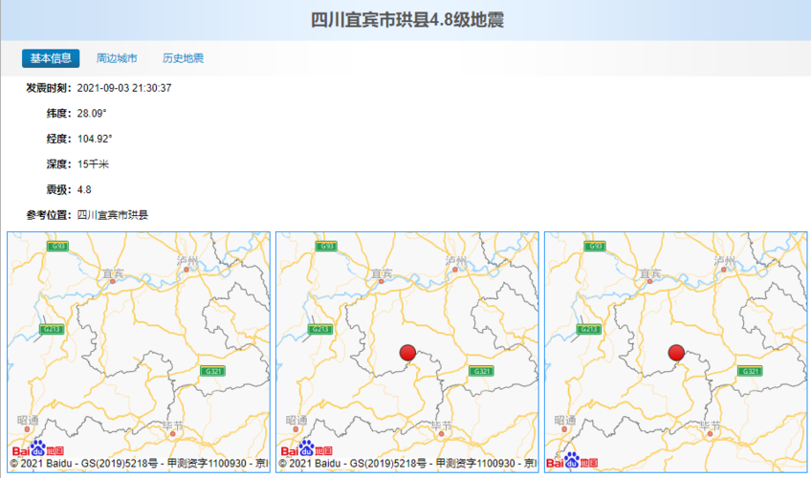Click the Baidu copyright text on middle map

coord(408,464)
